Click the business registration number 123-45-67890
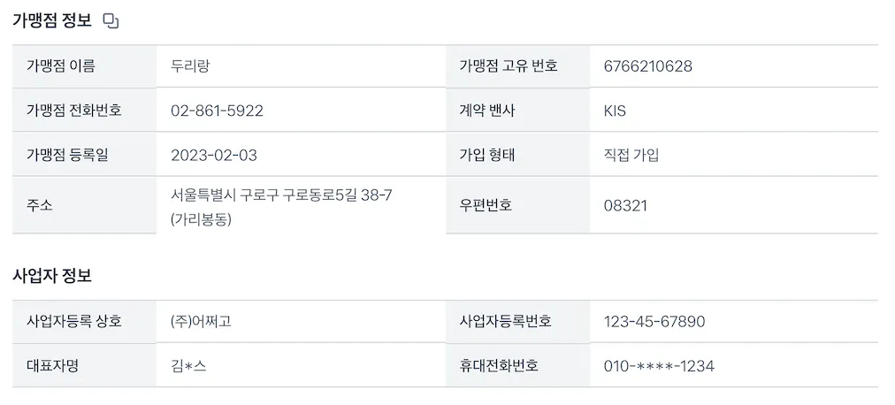The image size is (895, 405). (654, 321)
